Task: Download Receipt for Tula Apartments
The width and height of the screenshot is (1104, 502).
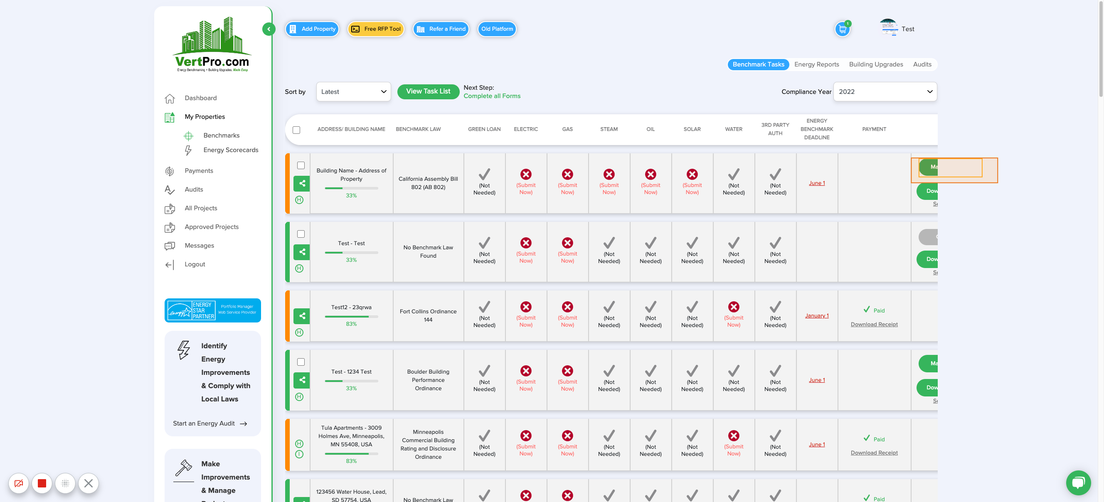Action: 873,453
